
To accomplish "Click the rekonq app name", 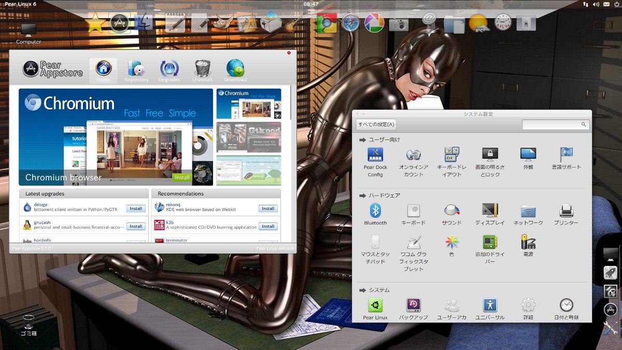I will [x=174, y=205].
